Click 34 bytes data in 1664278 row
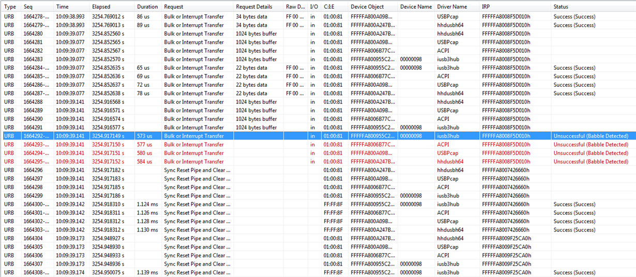The width and height of the screenshot is (636, 277). pyautogui.click(x=252, y=17)
